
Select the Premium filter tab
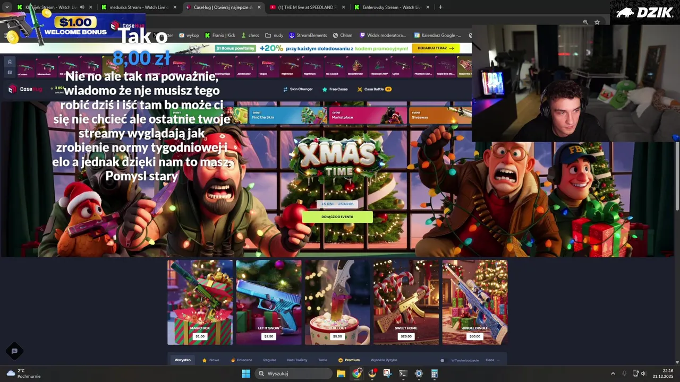(349, 360)
